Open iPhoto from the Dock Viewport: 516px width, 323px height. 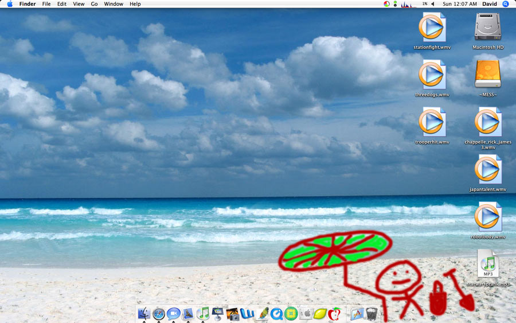[232, 314]
